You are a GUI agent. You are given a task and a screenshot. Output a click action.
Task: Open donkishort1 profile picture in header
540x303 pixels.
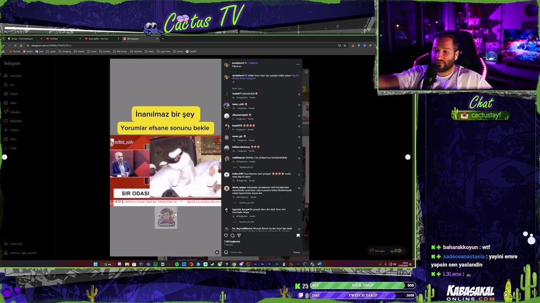[227, 65]
